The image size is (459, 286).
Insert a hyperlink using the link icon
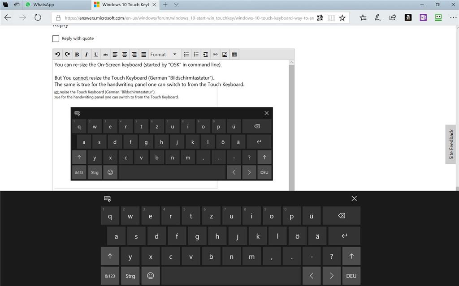point(215,54)
